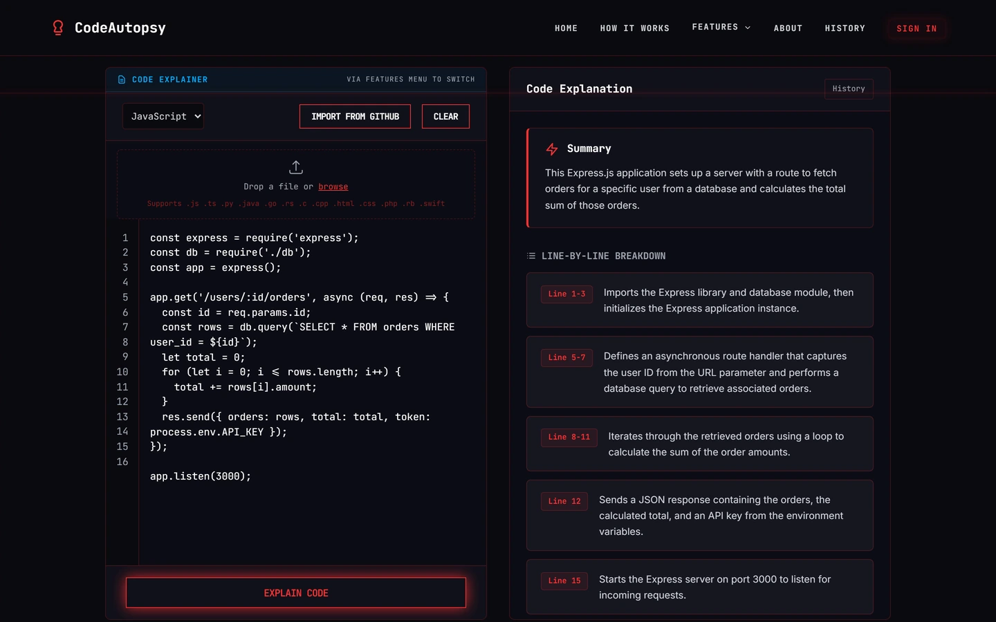This screenshot has width=996, height=622.
Task: Click the 'Via Features Menu to Switch' text
Action: 411,79
